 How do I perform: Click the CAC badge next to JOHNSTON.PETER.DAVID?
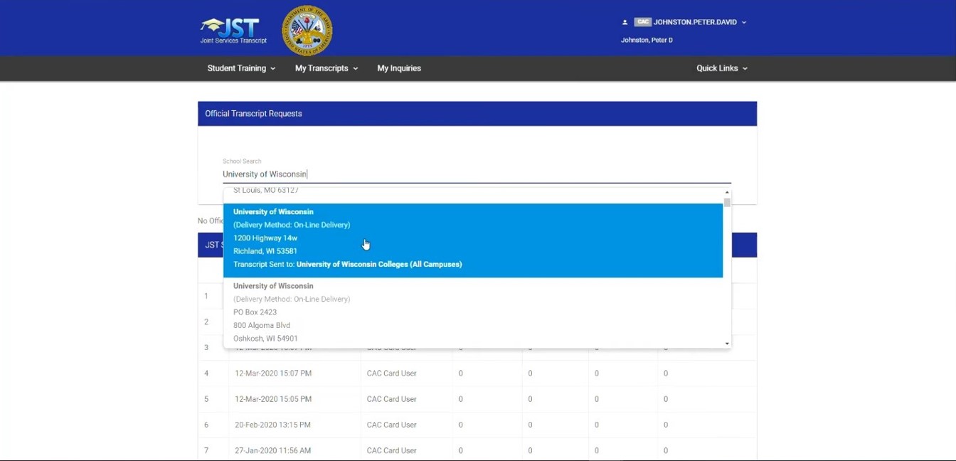642,21
